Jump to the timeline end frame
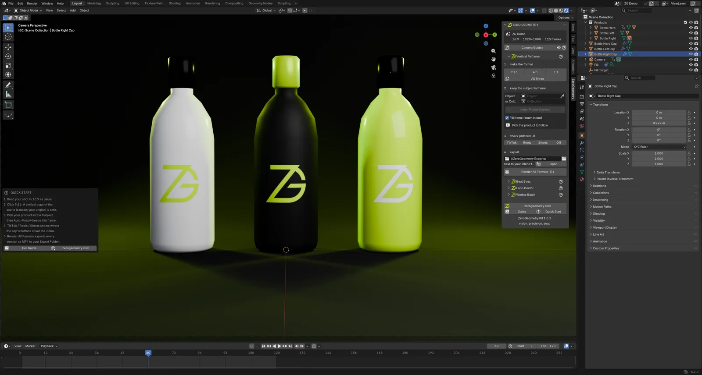The width and height of the screenshot is (702, 375). tap(290, 346)
